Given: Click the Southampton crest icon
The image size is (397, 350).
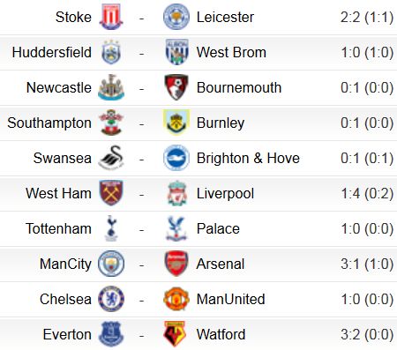Looking at the screenshot, I should (111, 123).
